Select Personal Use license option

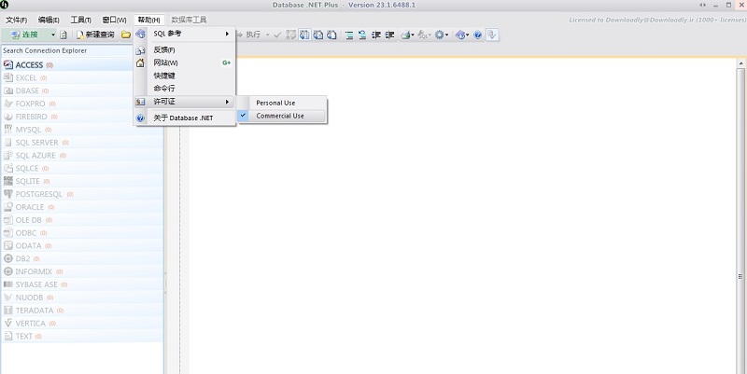tap(275, 103)
